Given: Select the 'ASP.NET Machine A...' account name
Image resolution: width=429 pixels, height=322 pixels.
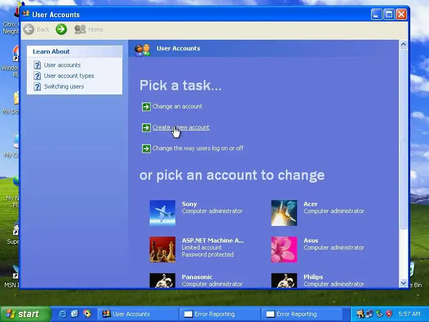Looking at the screenshot, I should click(213, 240).
